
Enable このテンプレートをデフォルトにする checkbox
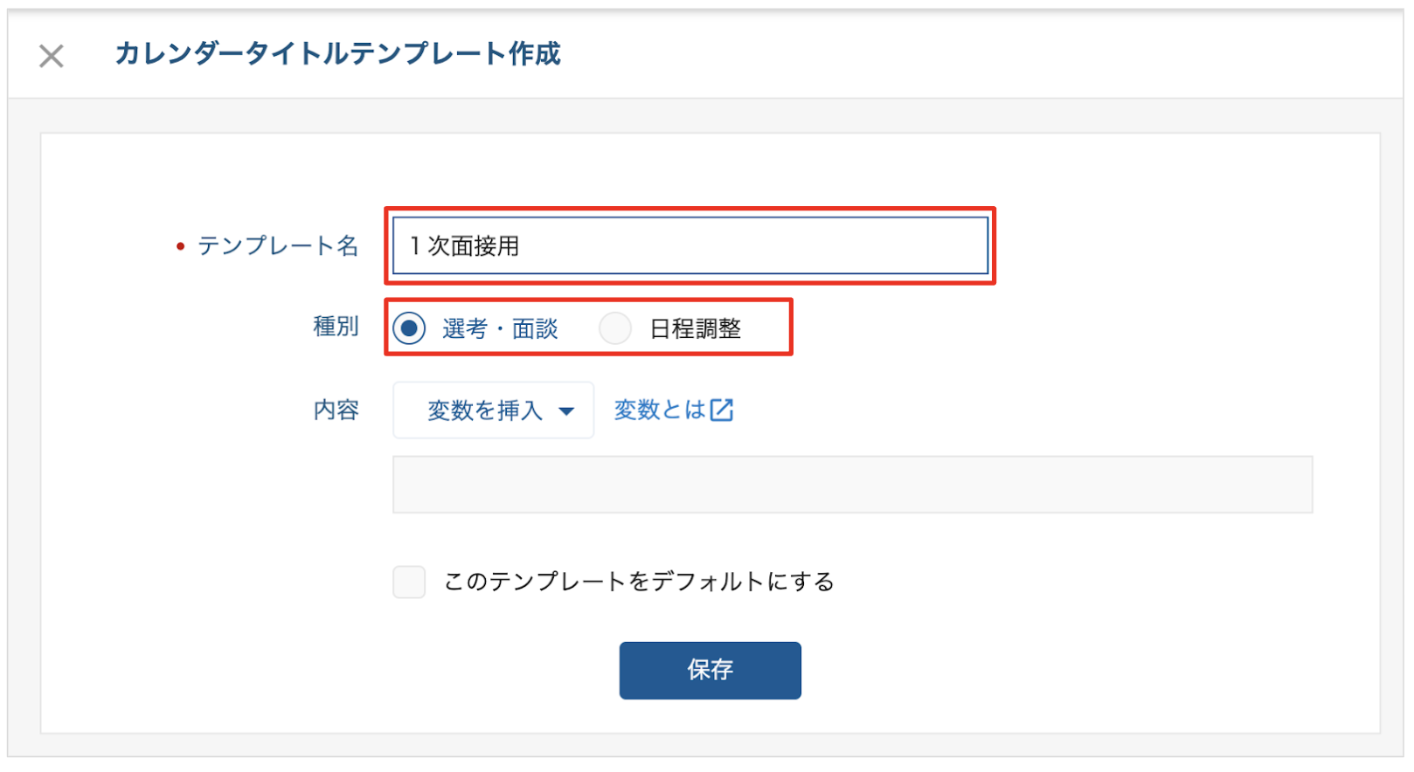click(409, 582)
